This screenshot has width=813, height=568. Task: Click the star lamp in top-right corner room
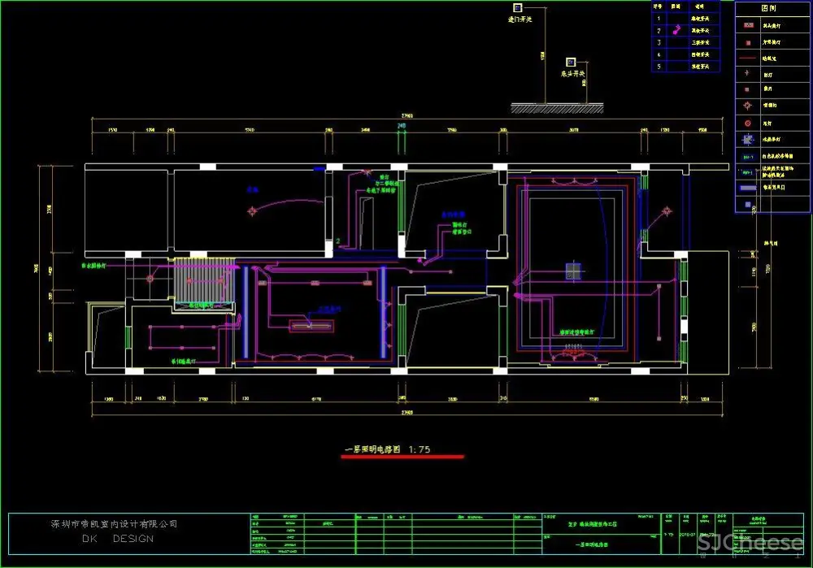667,212
